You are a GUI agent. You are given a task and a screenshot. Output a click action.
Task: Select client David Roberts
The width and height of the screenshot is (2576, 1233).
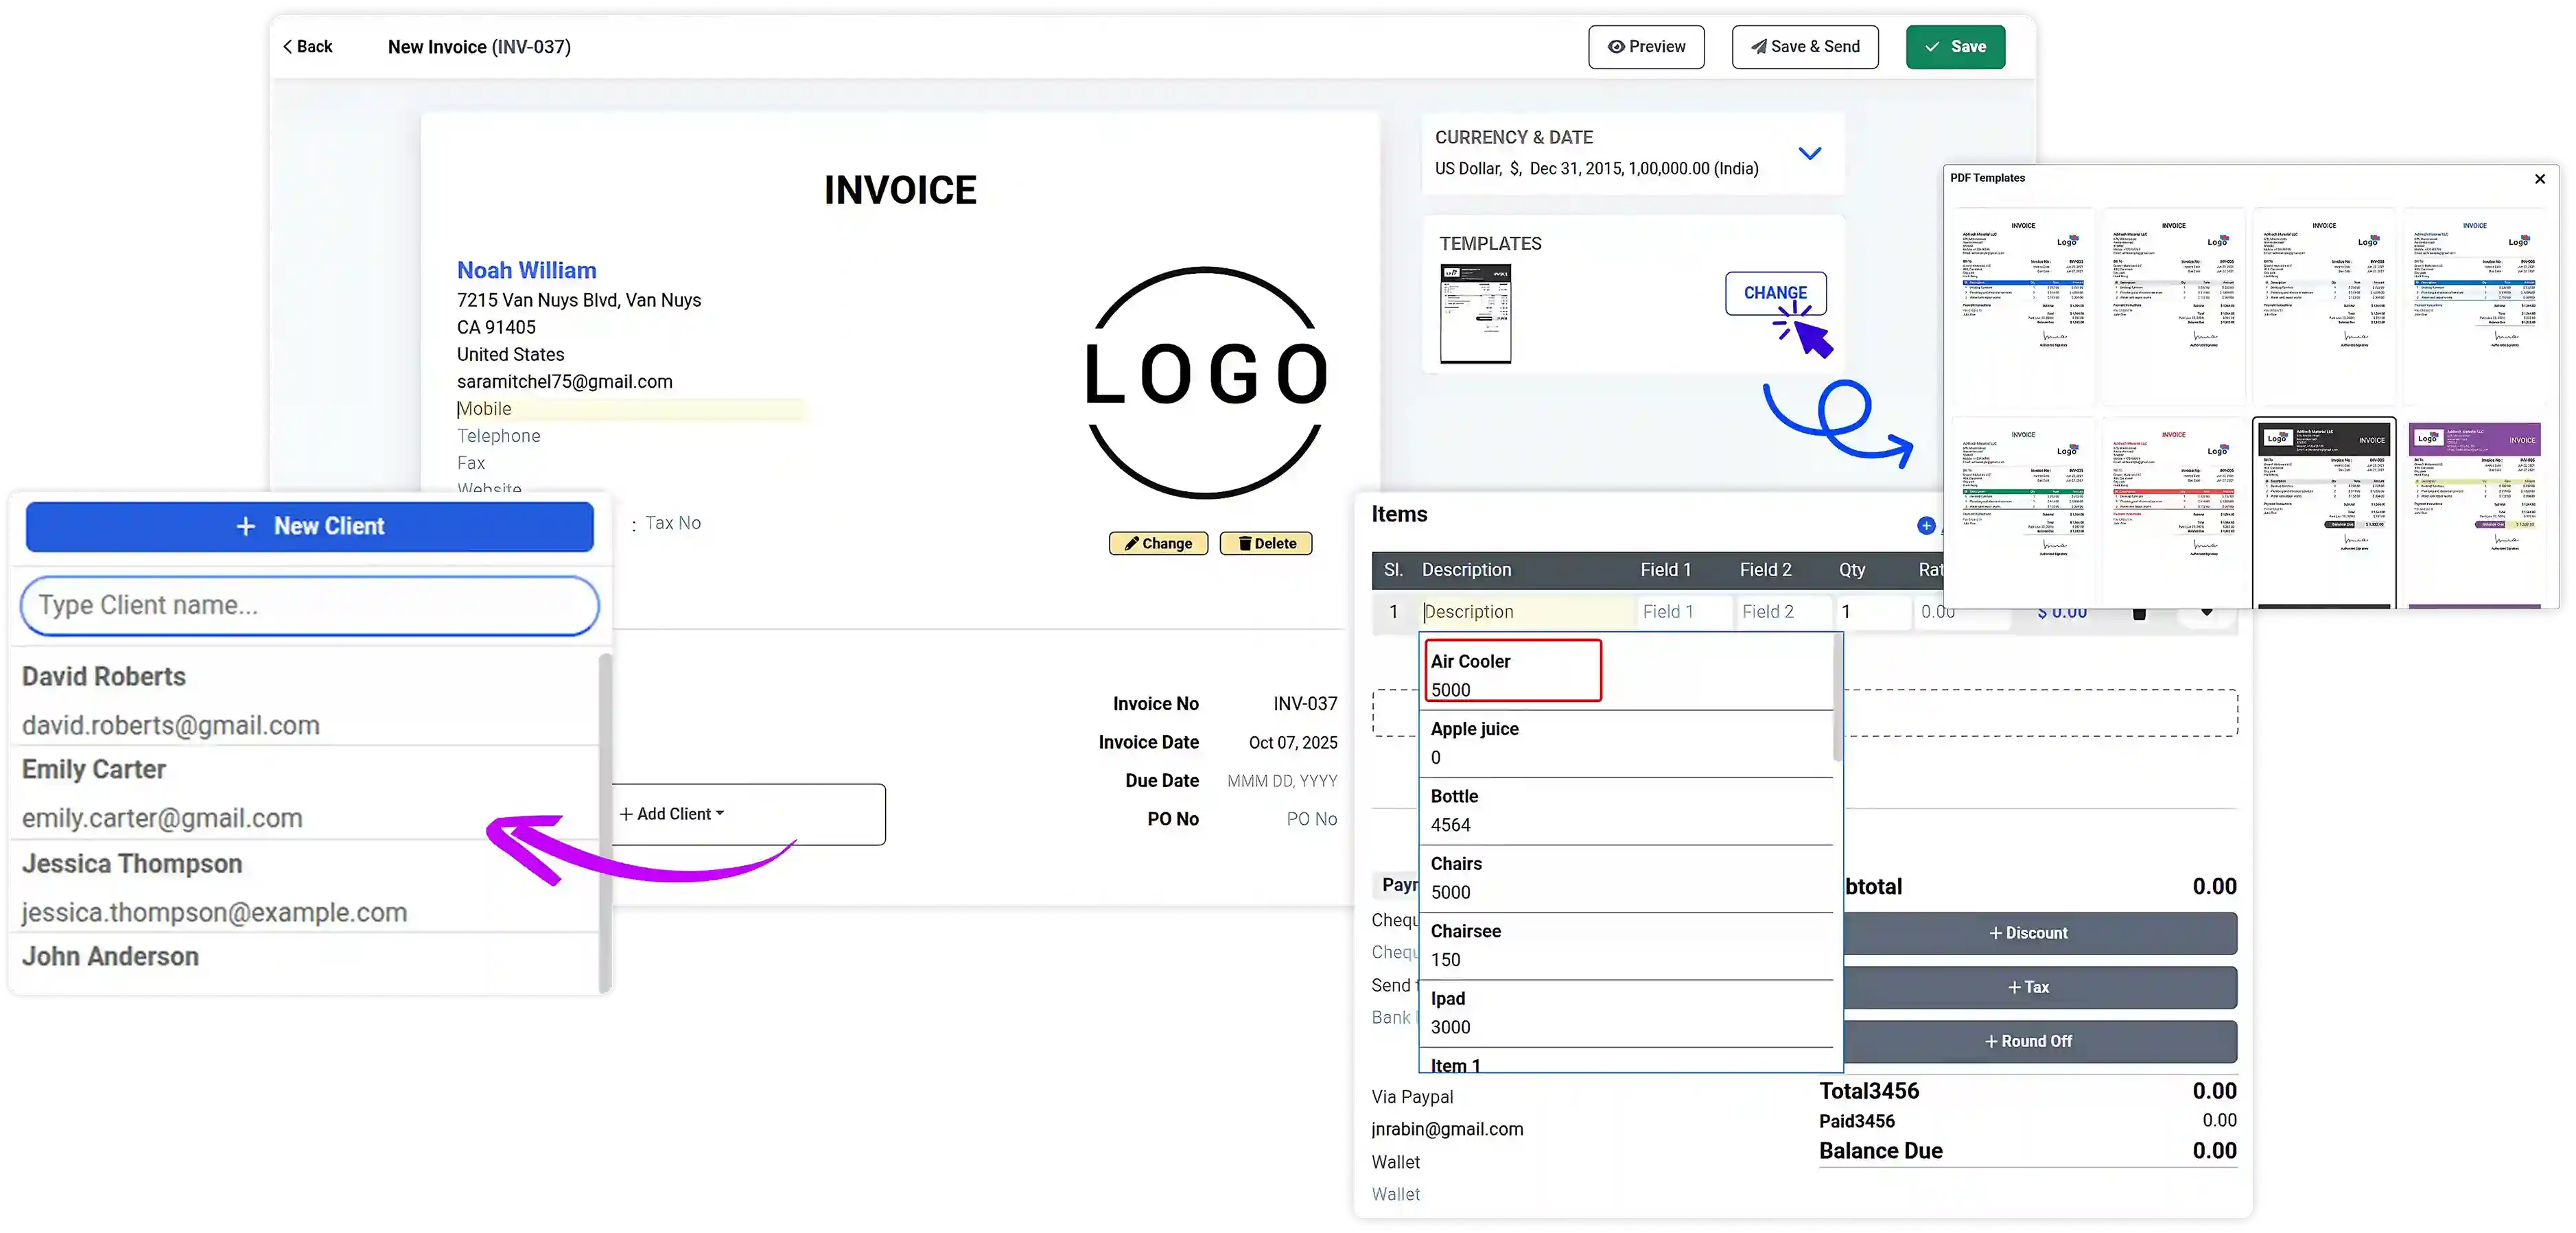(x=304, y=700)
